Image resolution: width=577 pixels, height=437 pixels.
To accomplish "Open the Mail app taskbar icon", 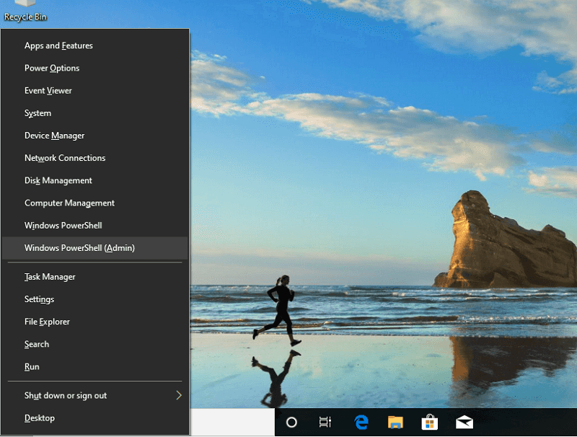I will pos(464,423).
